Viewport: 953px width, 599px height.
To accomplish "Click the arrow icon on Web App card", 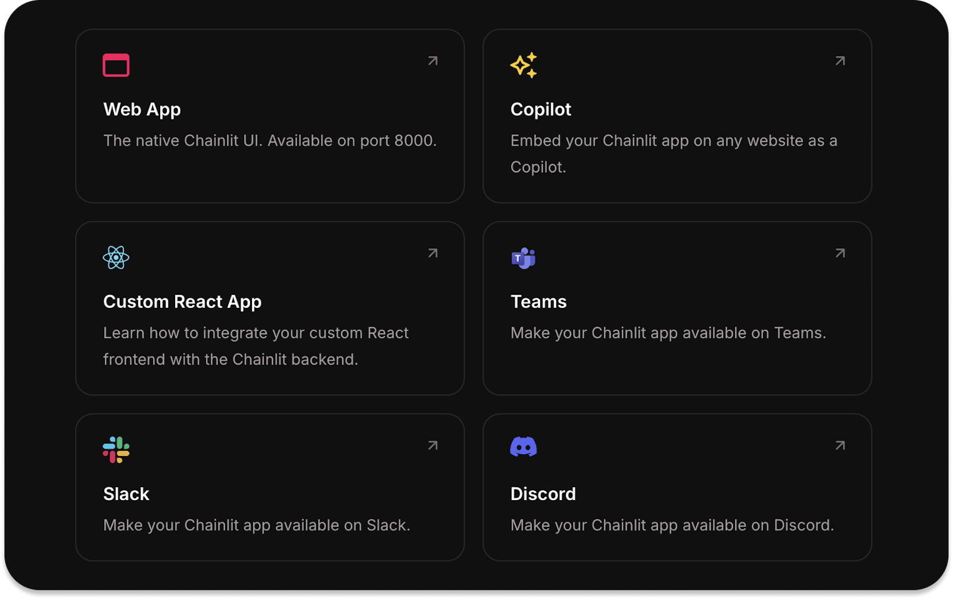I will [x=433, y=61].
